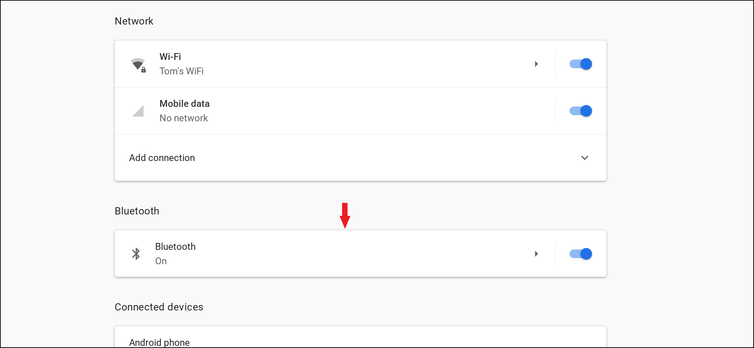Click the "Add connection" label
The width and height of the screenshot is (754, 348).
(162, 158)
